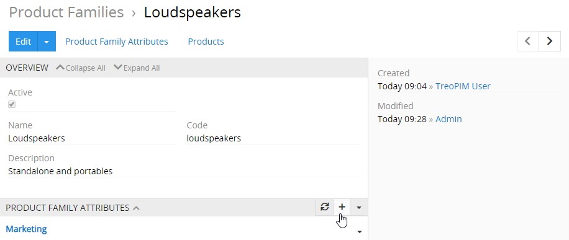Screen dimensions: 569x240
Task: Open the Admin user link
Action: 448,119
